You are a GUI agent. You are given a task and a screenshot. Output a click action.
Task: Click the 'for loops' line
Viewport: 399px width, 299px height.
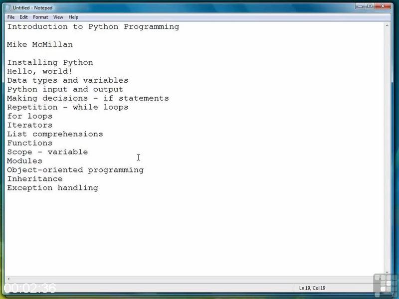click(x=30, y=116)
